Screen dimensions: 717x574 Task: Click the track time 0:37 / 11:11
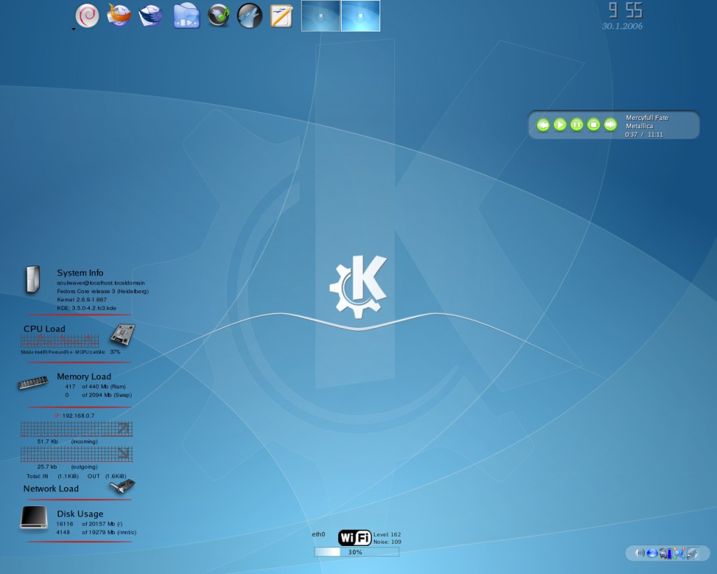click(644, 135)
